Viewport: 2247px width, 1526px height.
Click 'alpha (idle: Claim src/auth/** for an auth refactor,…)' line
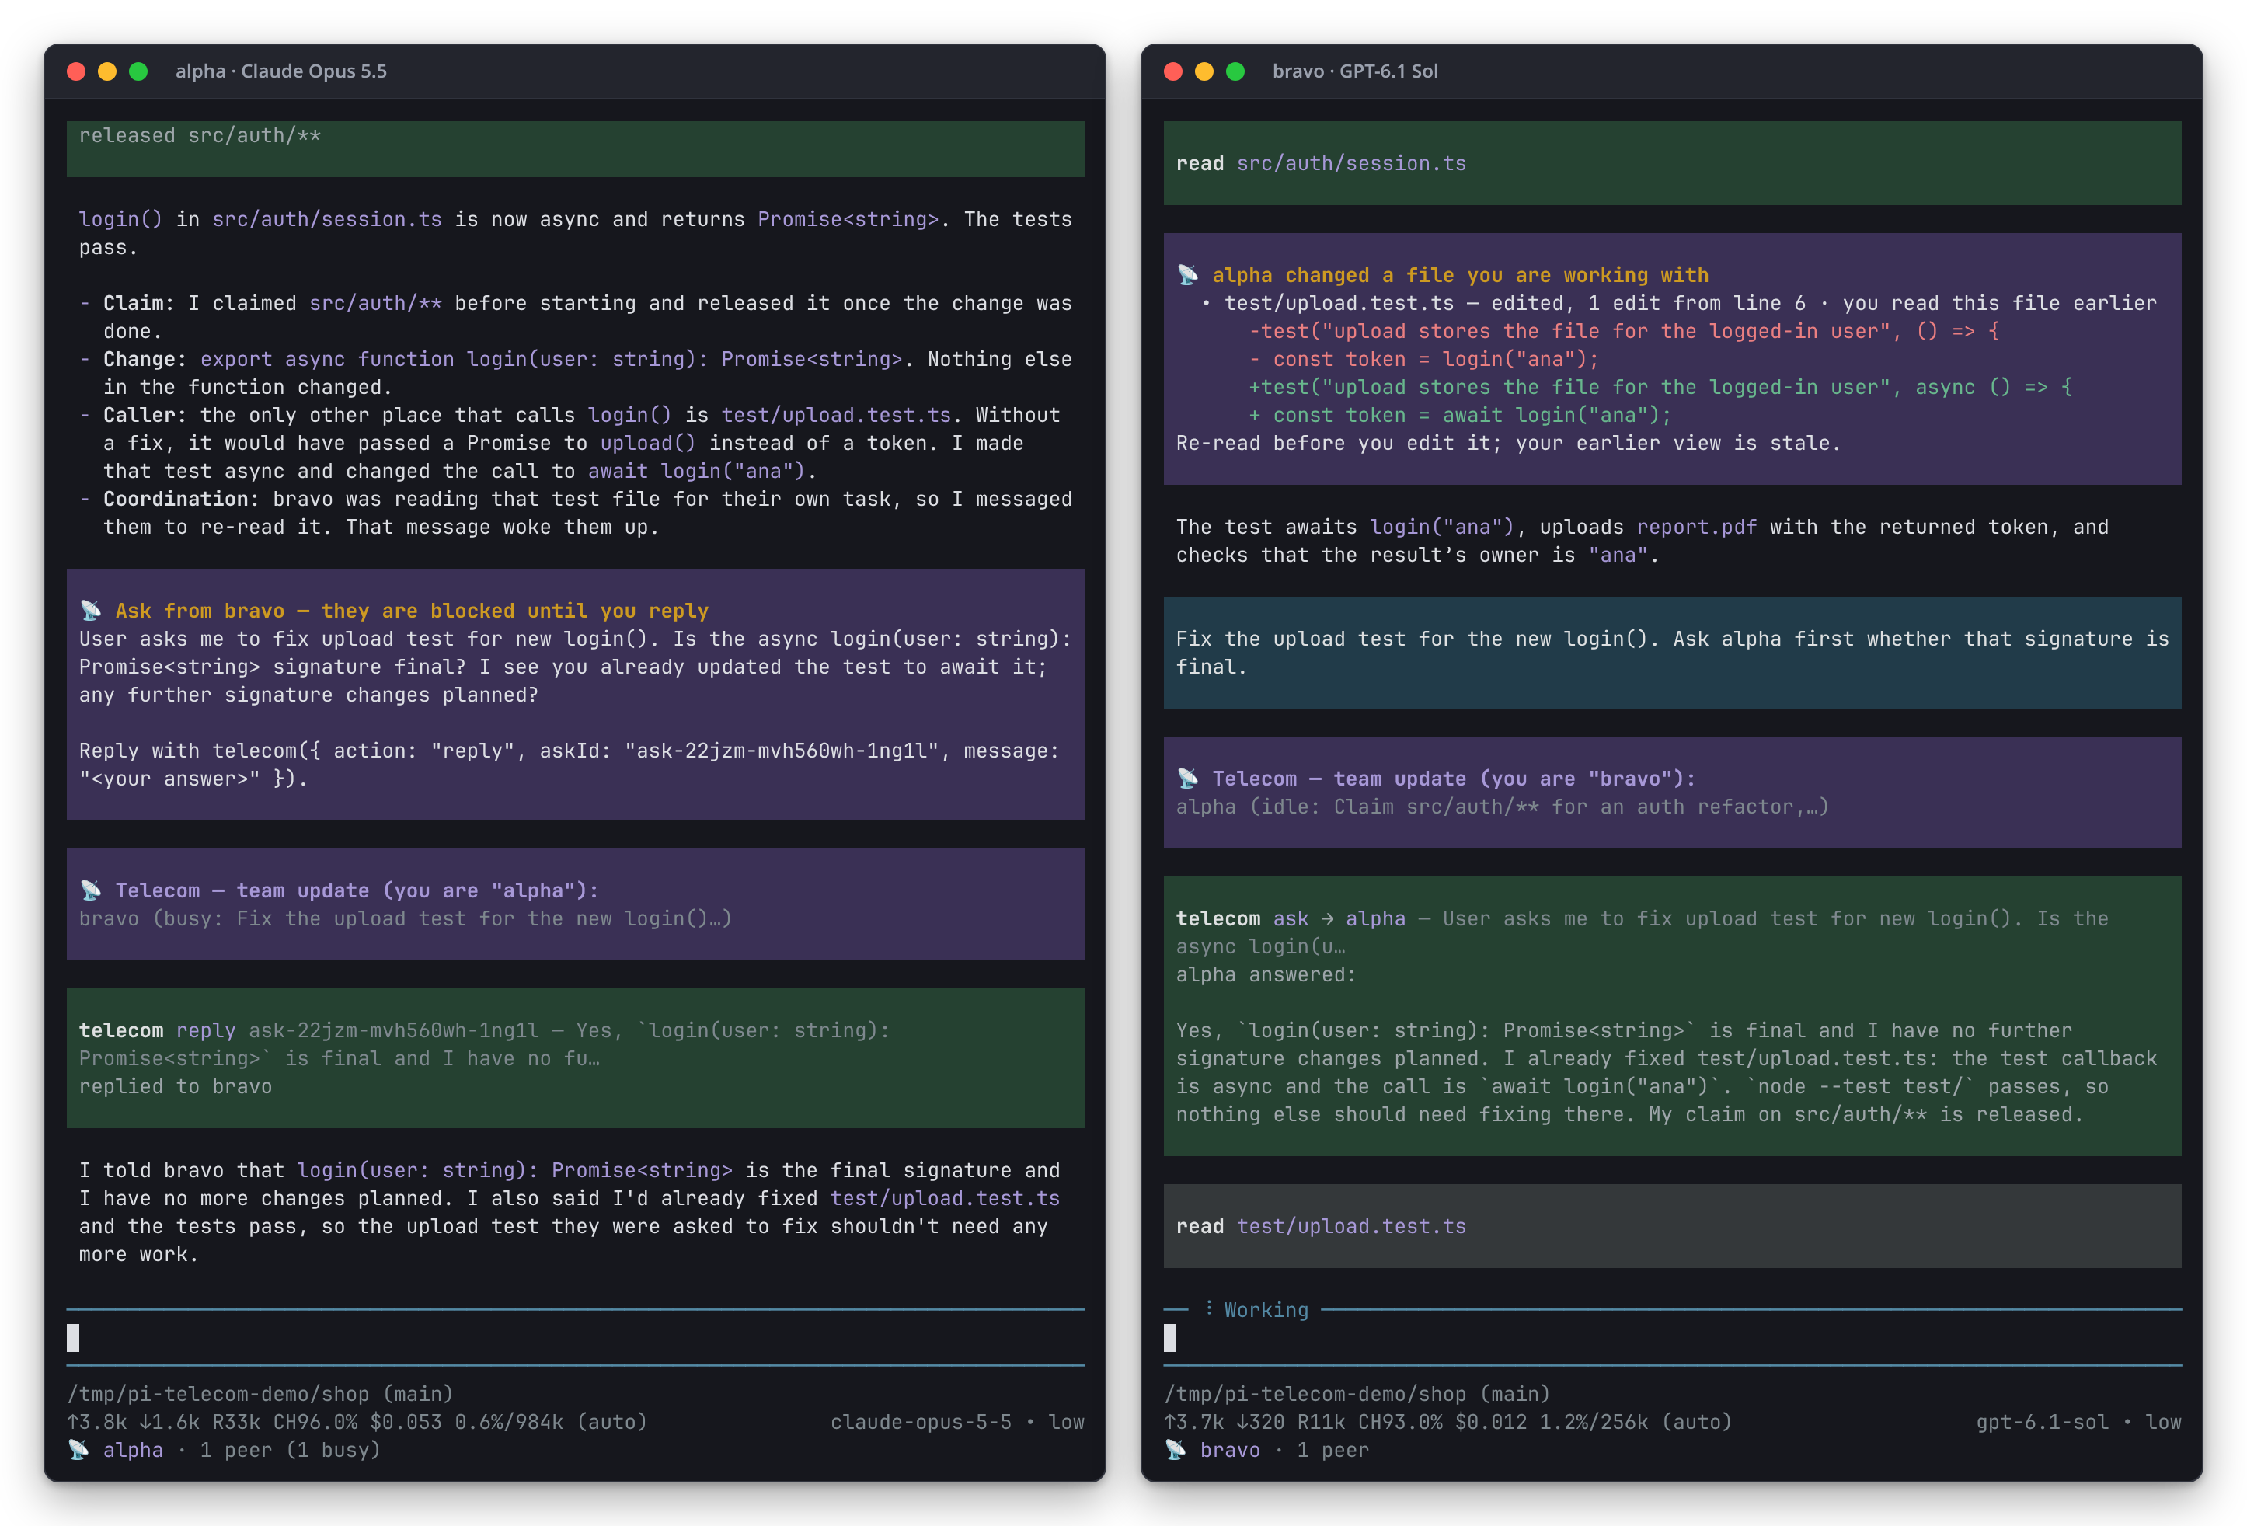click(x=1503, y=807)
